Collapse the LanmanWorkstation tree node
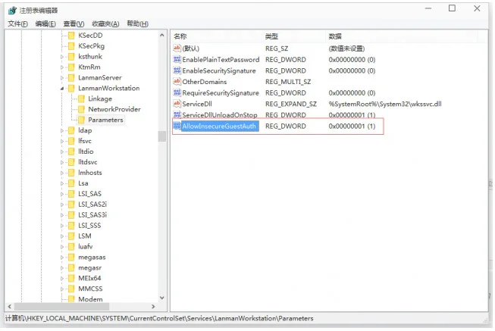 coord(61,89)
